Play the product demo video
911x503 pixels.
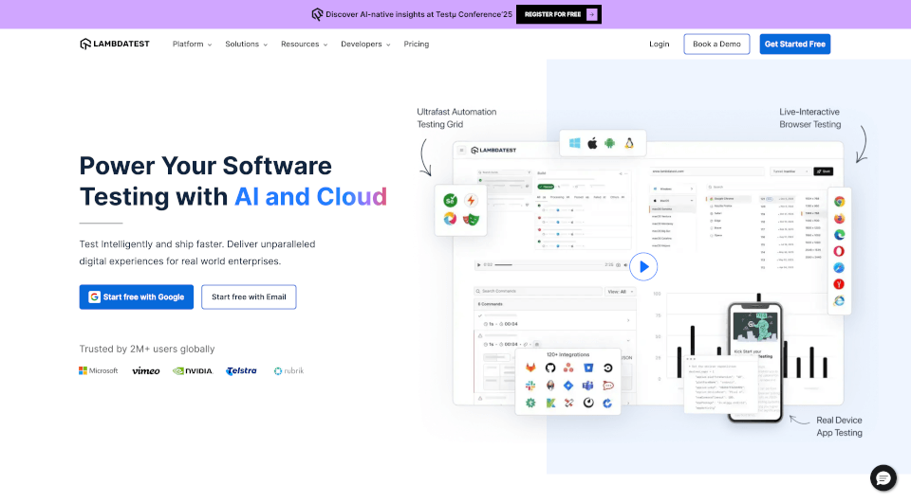click(x=643, y=267)
